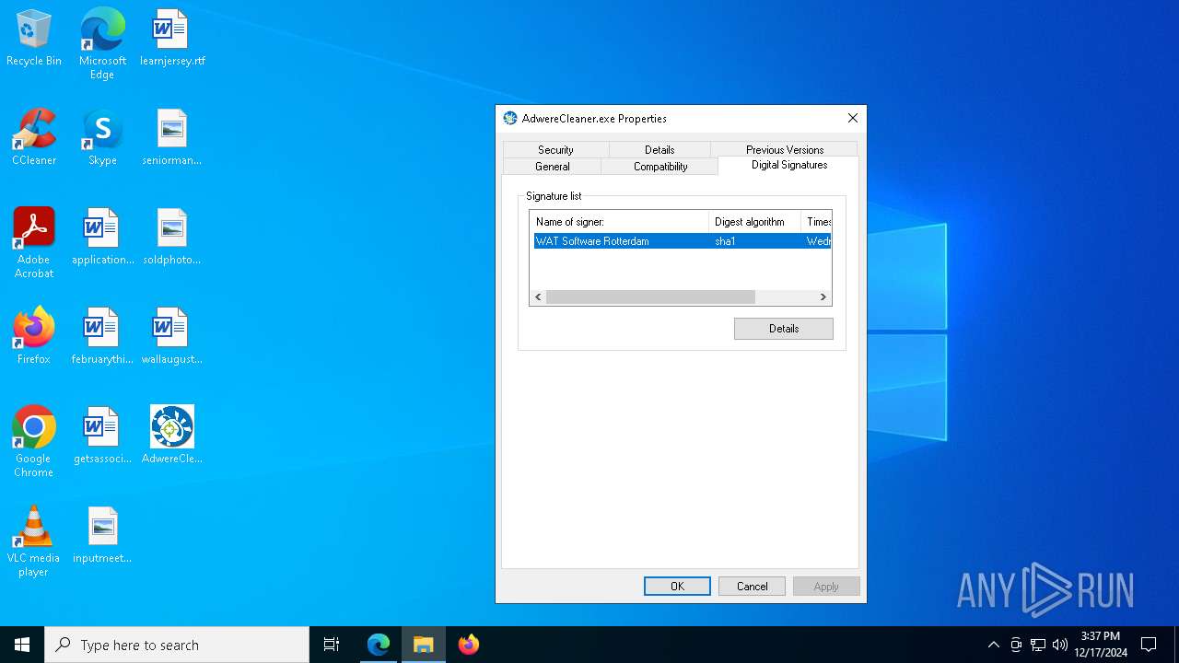This screenshot has height=663, width=1179.
Task: Open volume control tray icon
Action: click(1060, 645)
